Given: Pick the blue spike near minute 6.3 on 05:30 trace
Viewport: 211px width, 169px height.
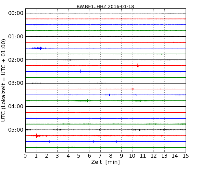Looking at the screenshot, I should pos(93,141).
